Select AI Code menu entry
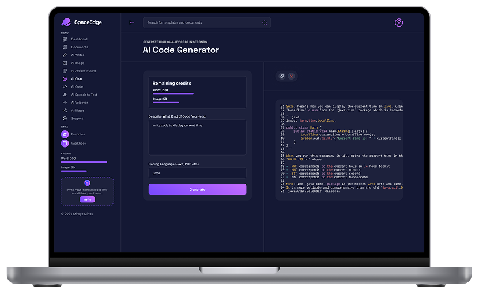This screenshot has width=479, height=294. coord(77,87)
